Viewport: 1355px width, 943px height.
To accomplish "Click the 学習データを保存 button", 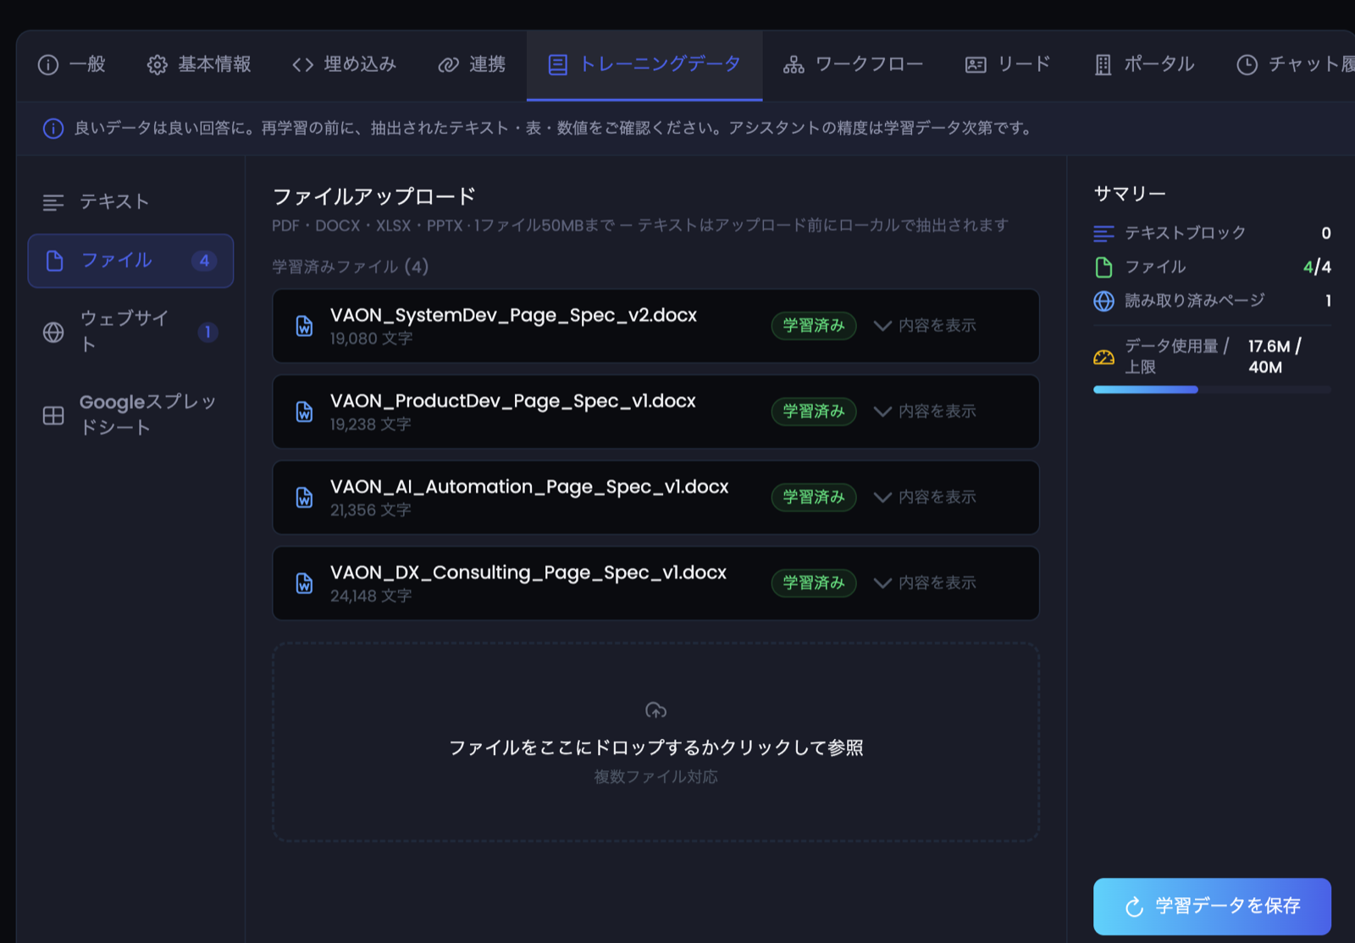I will coord(1212,907).
